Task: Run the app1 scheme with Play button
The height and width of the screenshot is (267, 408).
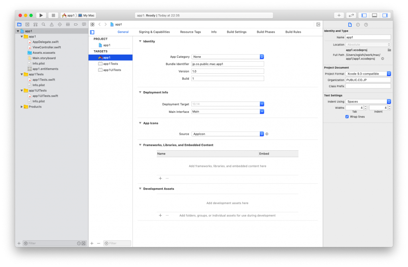Action: pyautogui.click(x=41, y=16)
